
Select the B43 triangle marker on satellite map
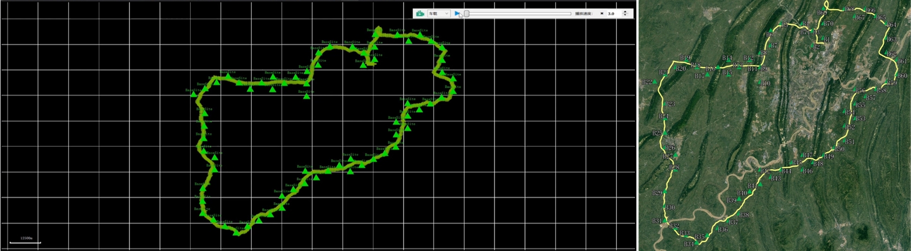coord(770,177)
